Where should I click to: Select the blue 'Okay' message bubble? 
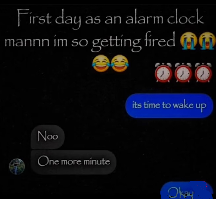[x=187, y=191]
